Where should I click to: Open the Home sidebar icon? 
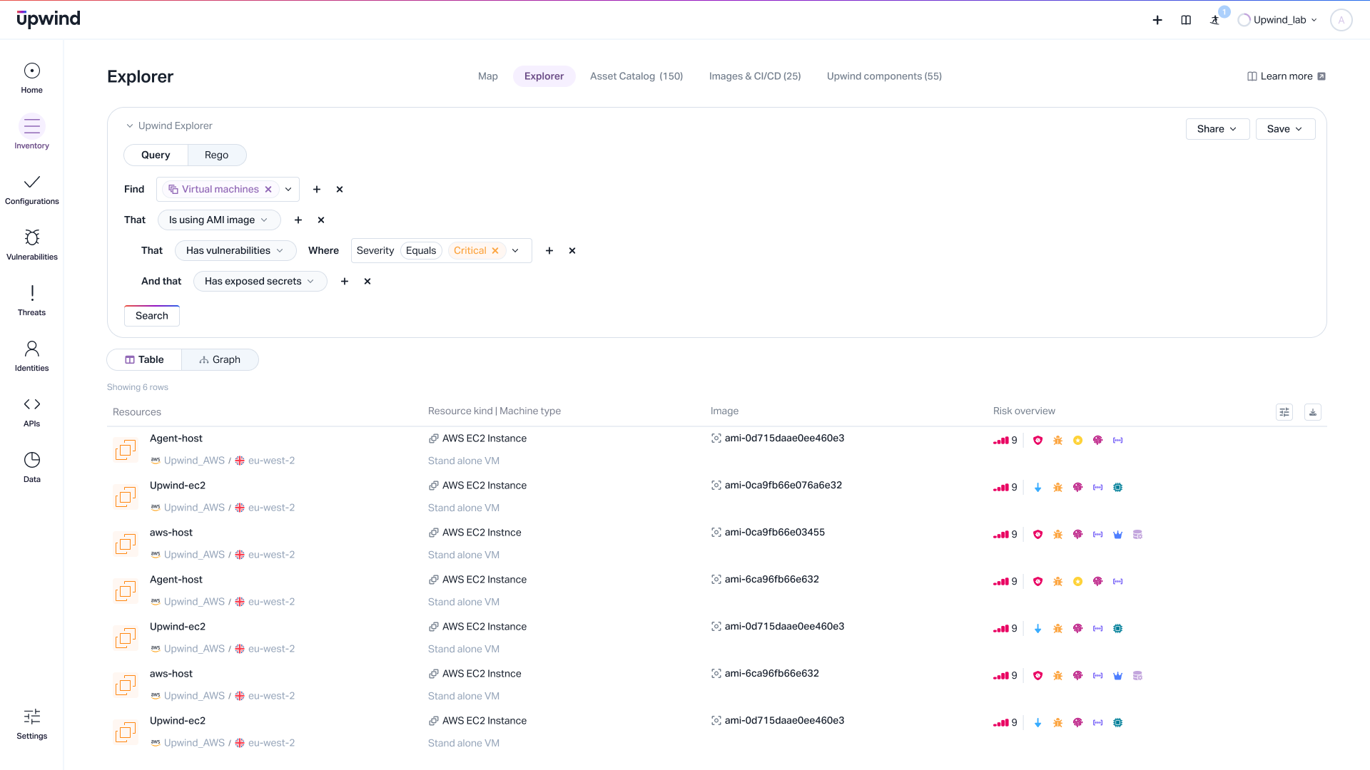pyautogui.click(x=32, y=71)
